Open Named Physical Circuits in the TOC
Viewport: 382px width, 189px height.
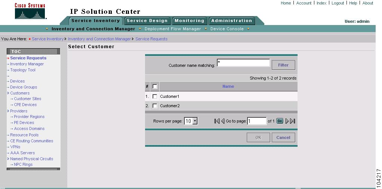pos(32,159)
